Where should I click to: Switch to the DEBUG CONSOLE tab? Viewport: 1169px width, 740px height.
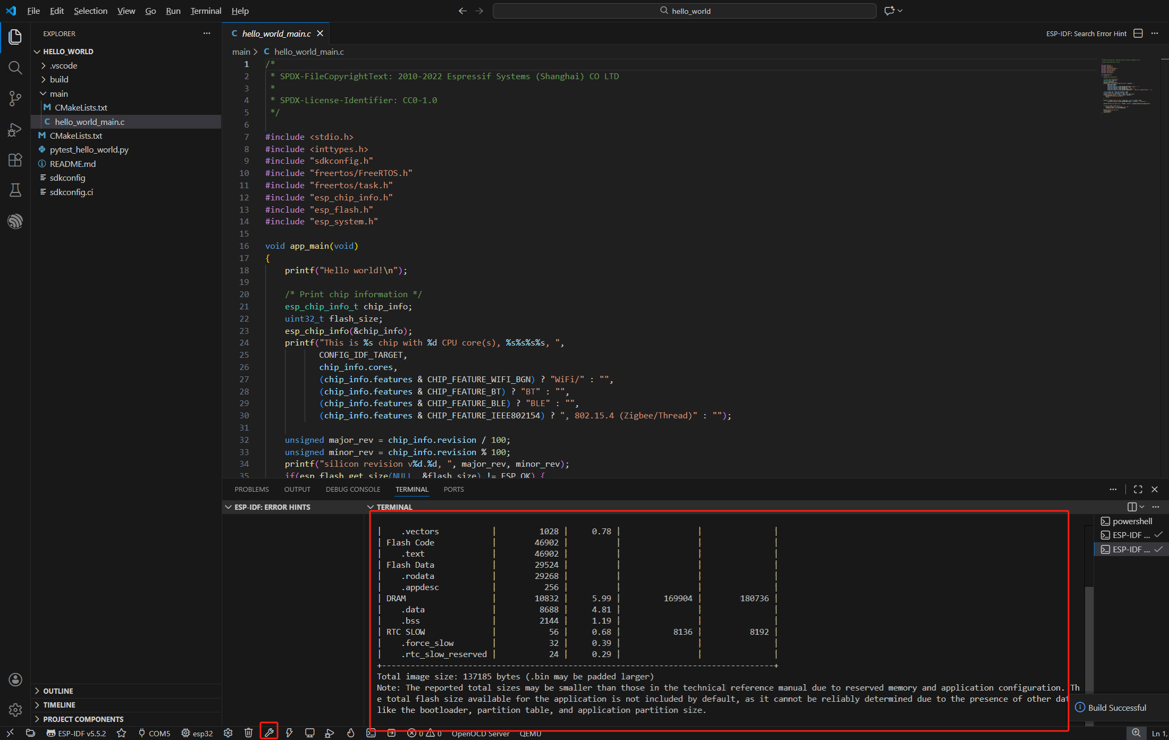point(352,489)
